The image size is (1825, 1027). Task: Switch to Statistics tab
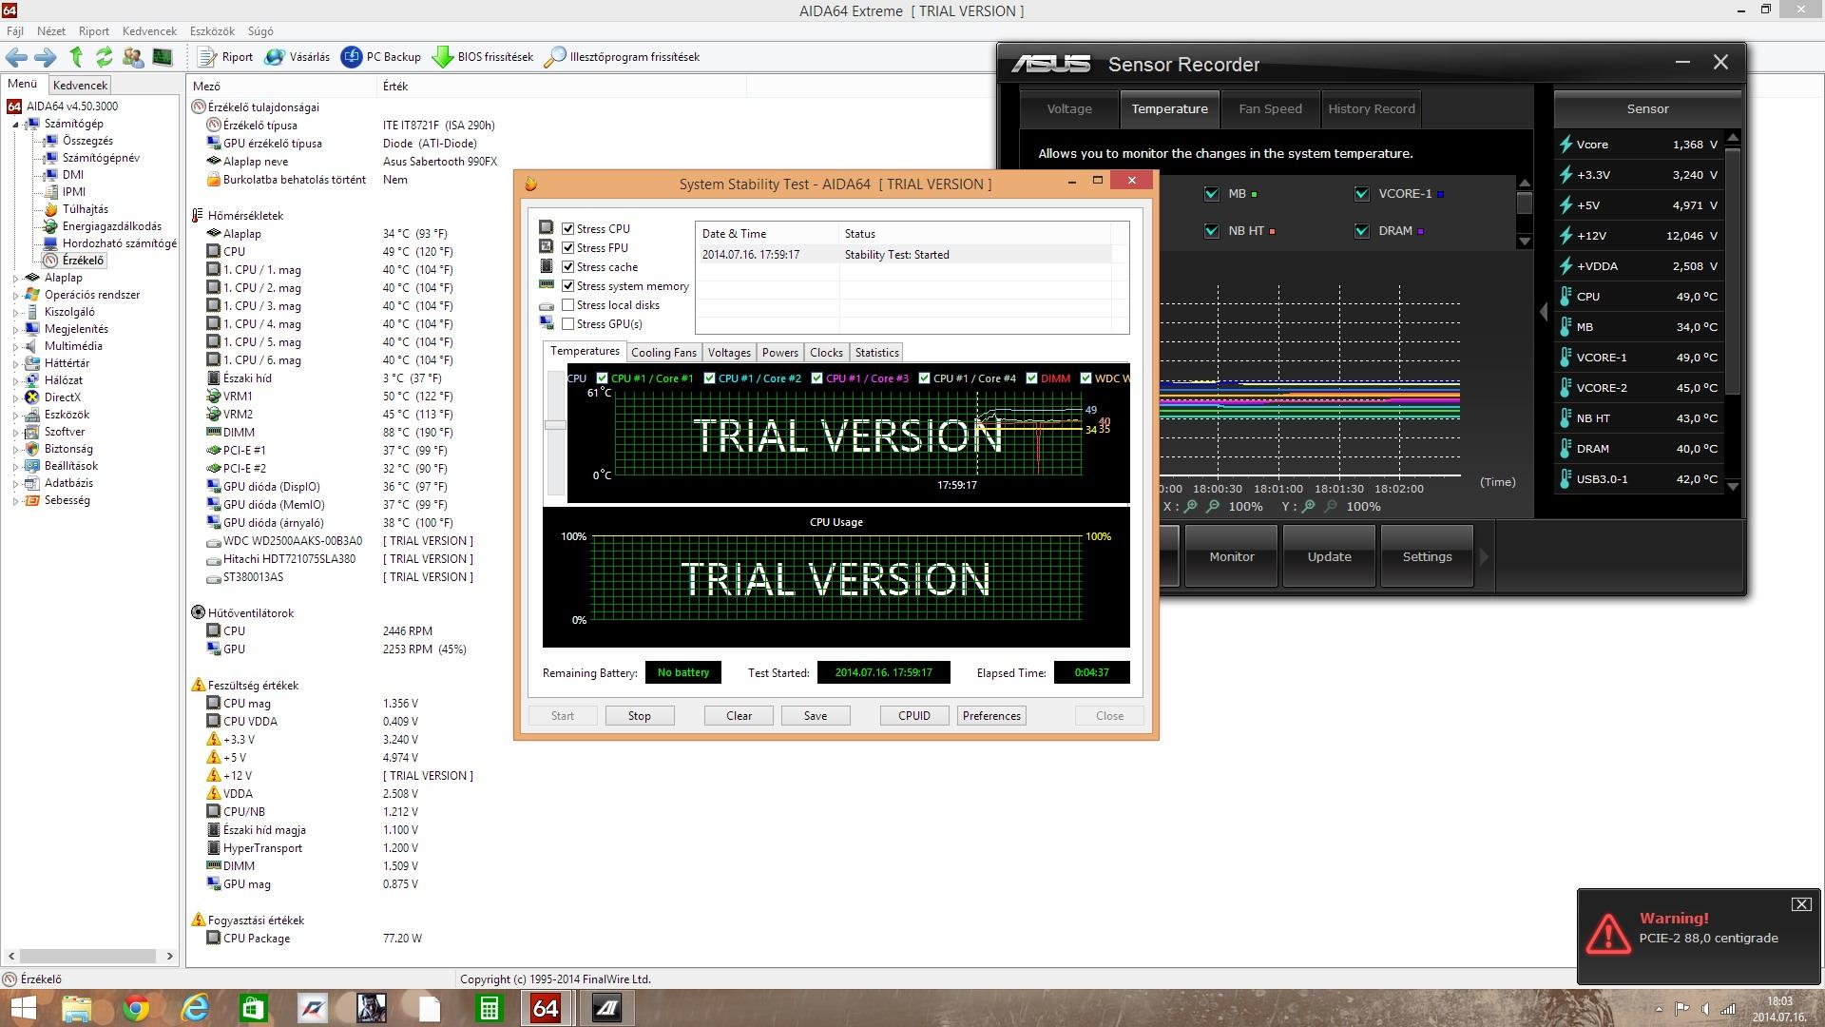pos(876,353)
